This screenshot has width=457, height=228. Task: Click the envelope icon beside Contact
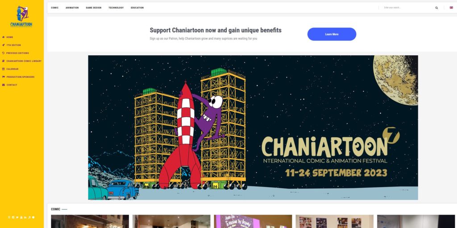[4, 85]
